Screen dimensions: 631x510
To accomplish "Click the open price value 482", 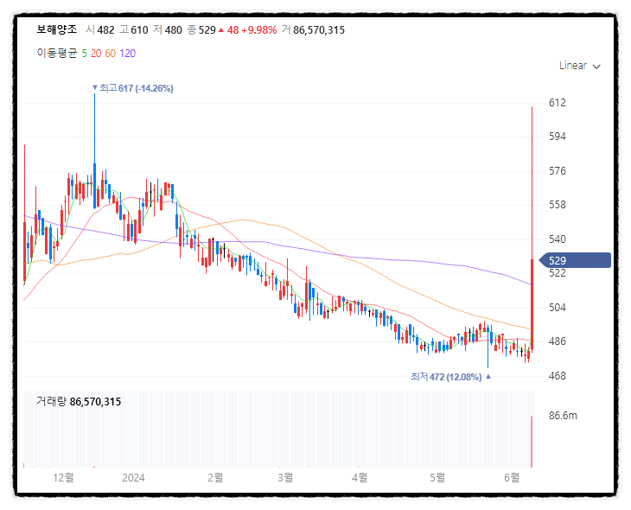I will [105, 30].
